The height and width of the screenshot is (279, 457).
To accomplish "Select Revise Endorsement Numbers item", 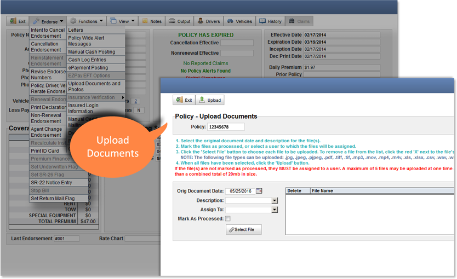I will coord(48,74).
